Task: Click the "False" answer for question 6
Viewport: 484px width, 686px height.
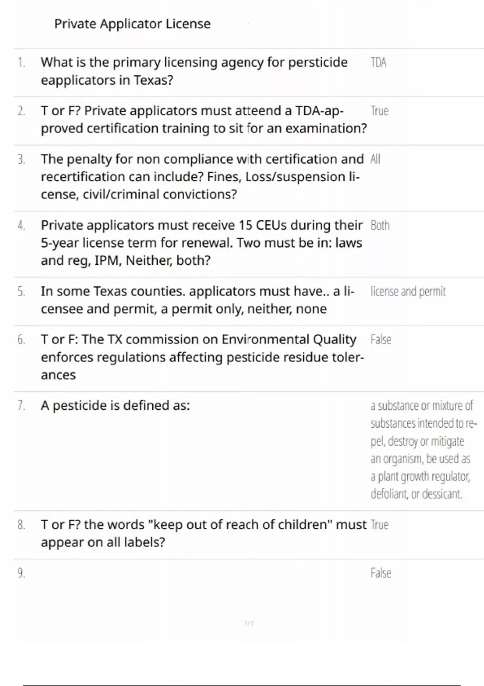Action: [x=381, y=340]
